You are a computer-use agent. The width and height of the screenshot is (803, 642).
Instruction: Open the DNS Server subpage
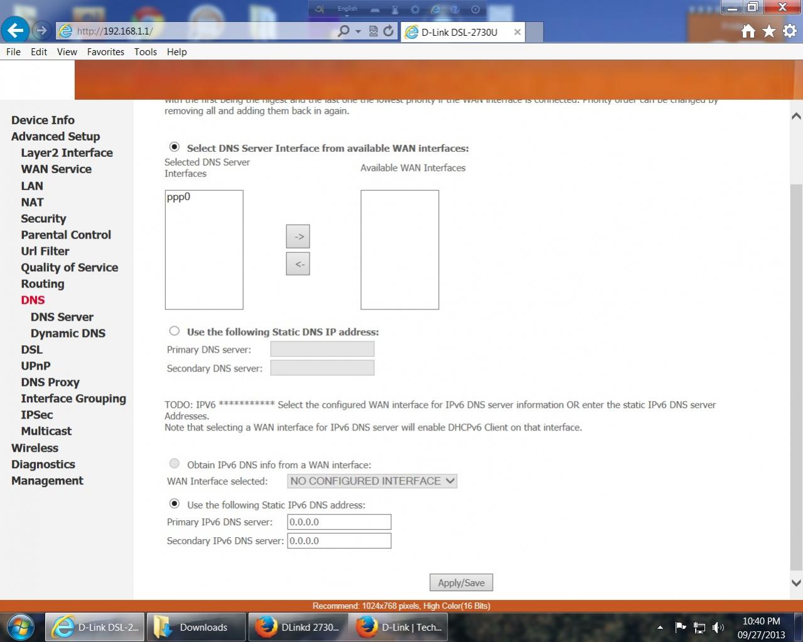point(62,318)
